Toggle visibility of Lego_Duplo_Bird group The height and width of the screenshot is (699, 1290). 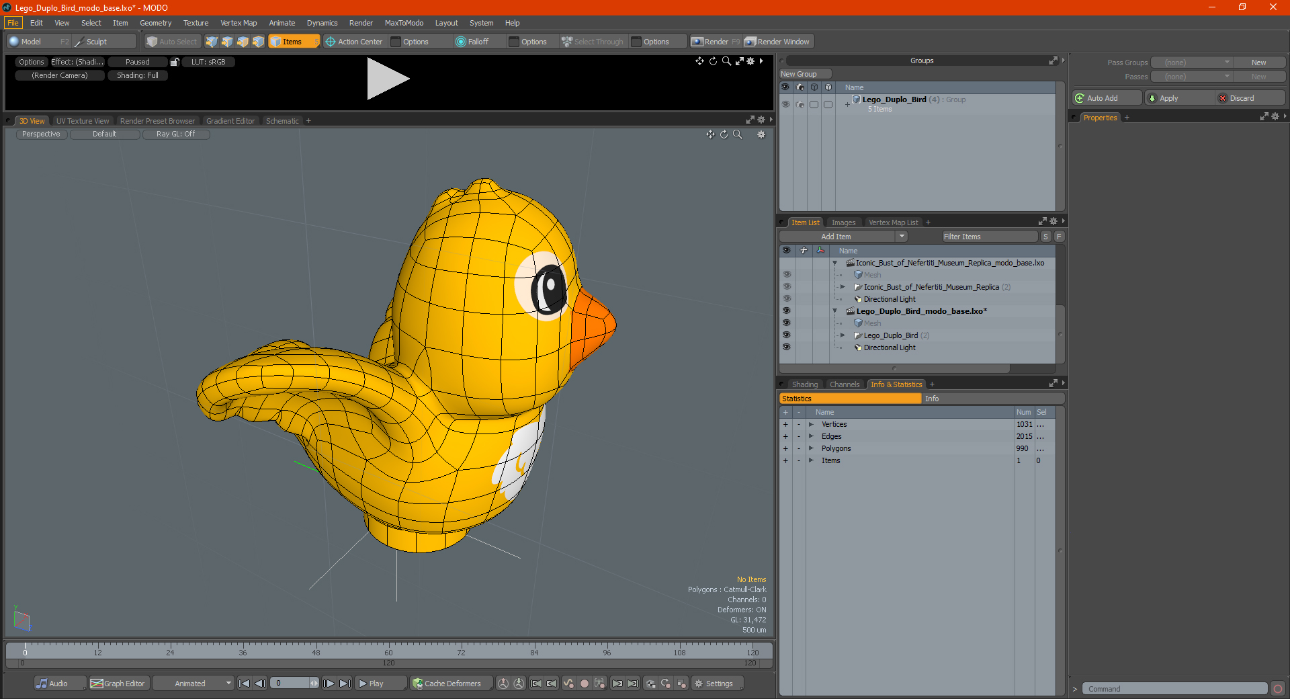coord(785,104)
